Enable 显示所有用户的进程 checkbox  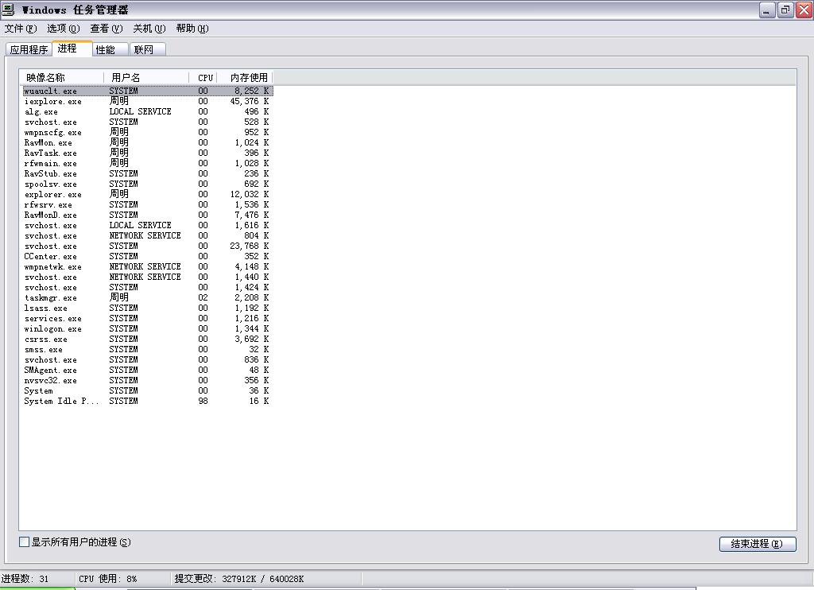[x=24, y=541]
